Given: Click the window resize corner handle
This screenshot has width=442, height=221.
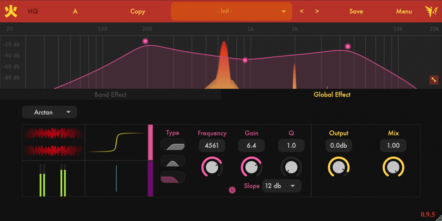Looking at the screenshot, I should tap(439, 218).
